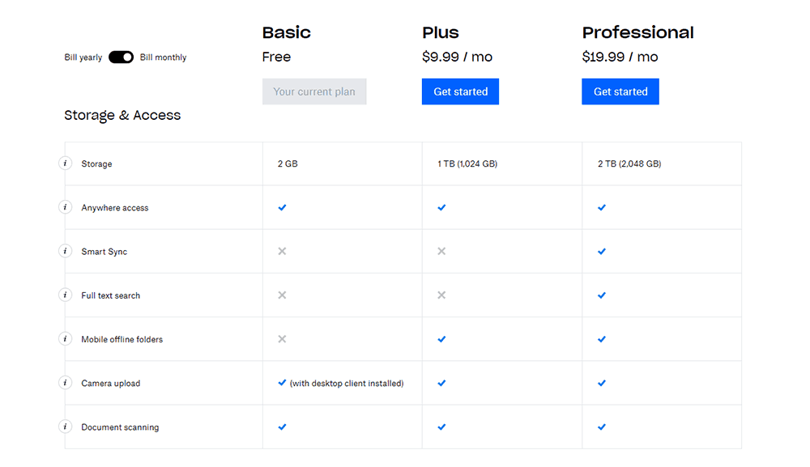Click the Basic checkmark for Document scanning
Image resolution: width=810 pixels, height=467 pixels.
coord(282,427)
